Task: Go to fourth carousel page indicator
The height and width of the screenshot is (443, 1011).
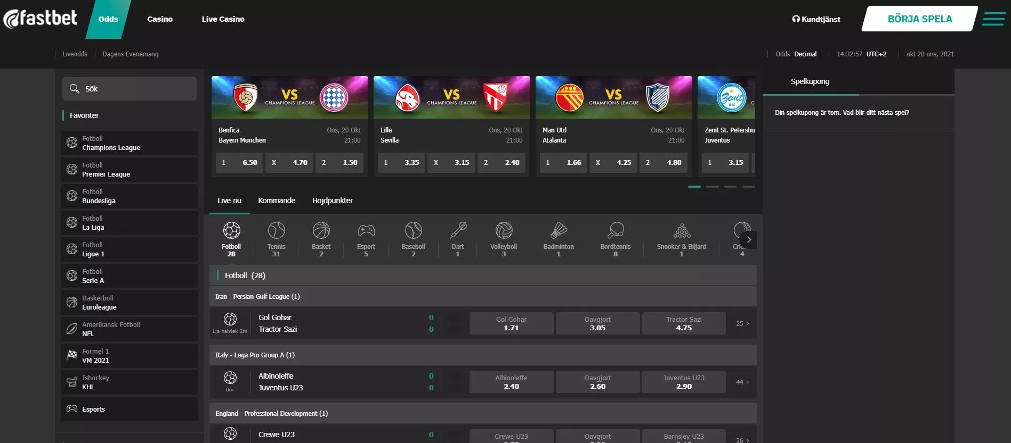Action: [x=749, y=187]
